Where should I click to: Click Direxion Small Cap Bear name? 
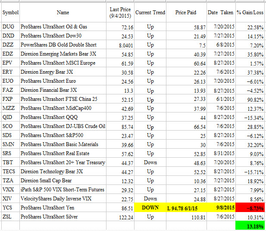pyautogui.click(x=63, y=180)
